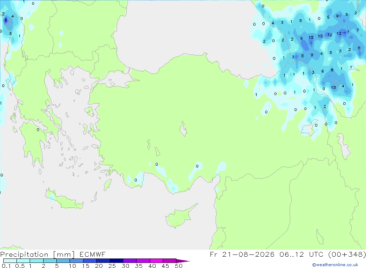
Task: Pick the 40–45 mm magenta legend box
Action: [156, 261]
